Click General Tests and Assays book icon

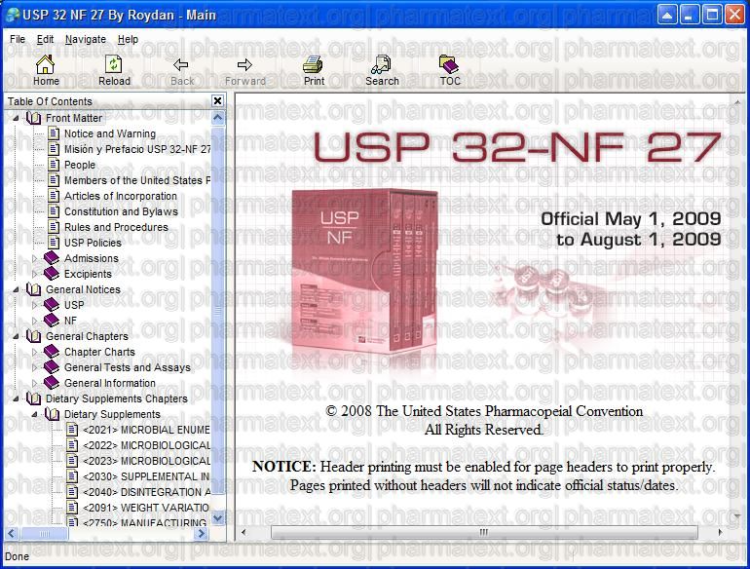coord(52,367)
